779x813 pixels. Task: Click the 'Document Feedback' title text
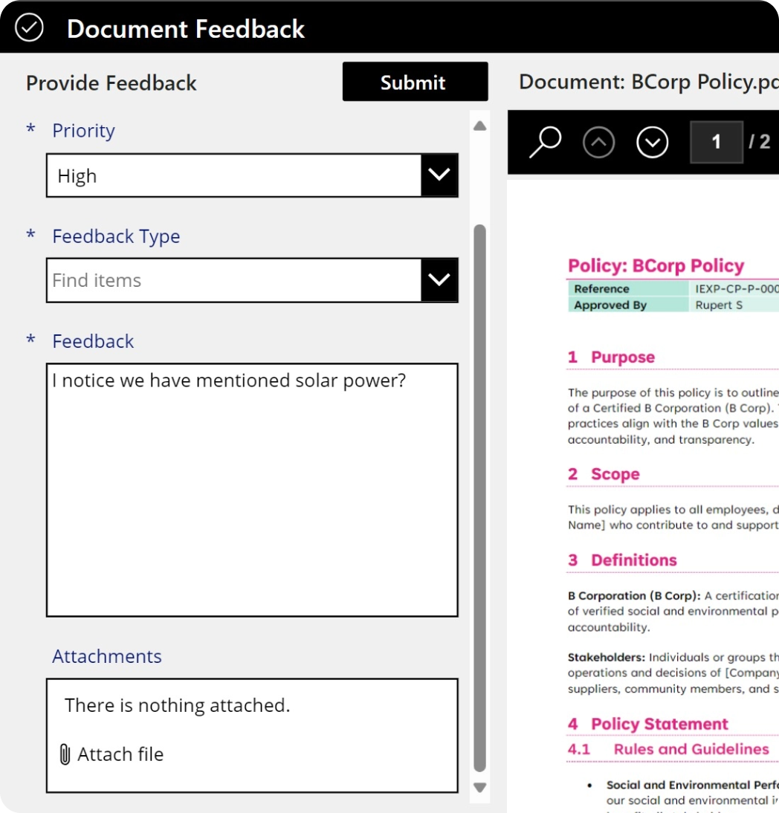point(186,28)
